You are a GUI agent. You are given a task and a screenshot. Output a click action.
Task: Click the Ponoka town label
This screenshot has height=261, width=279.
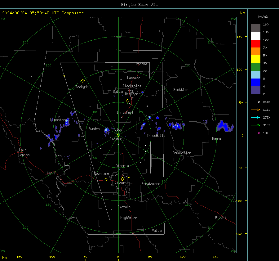point(141,64)
